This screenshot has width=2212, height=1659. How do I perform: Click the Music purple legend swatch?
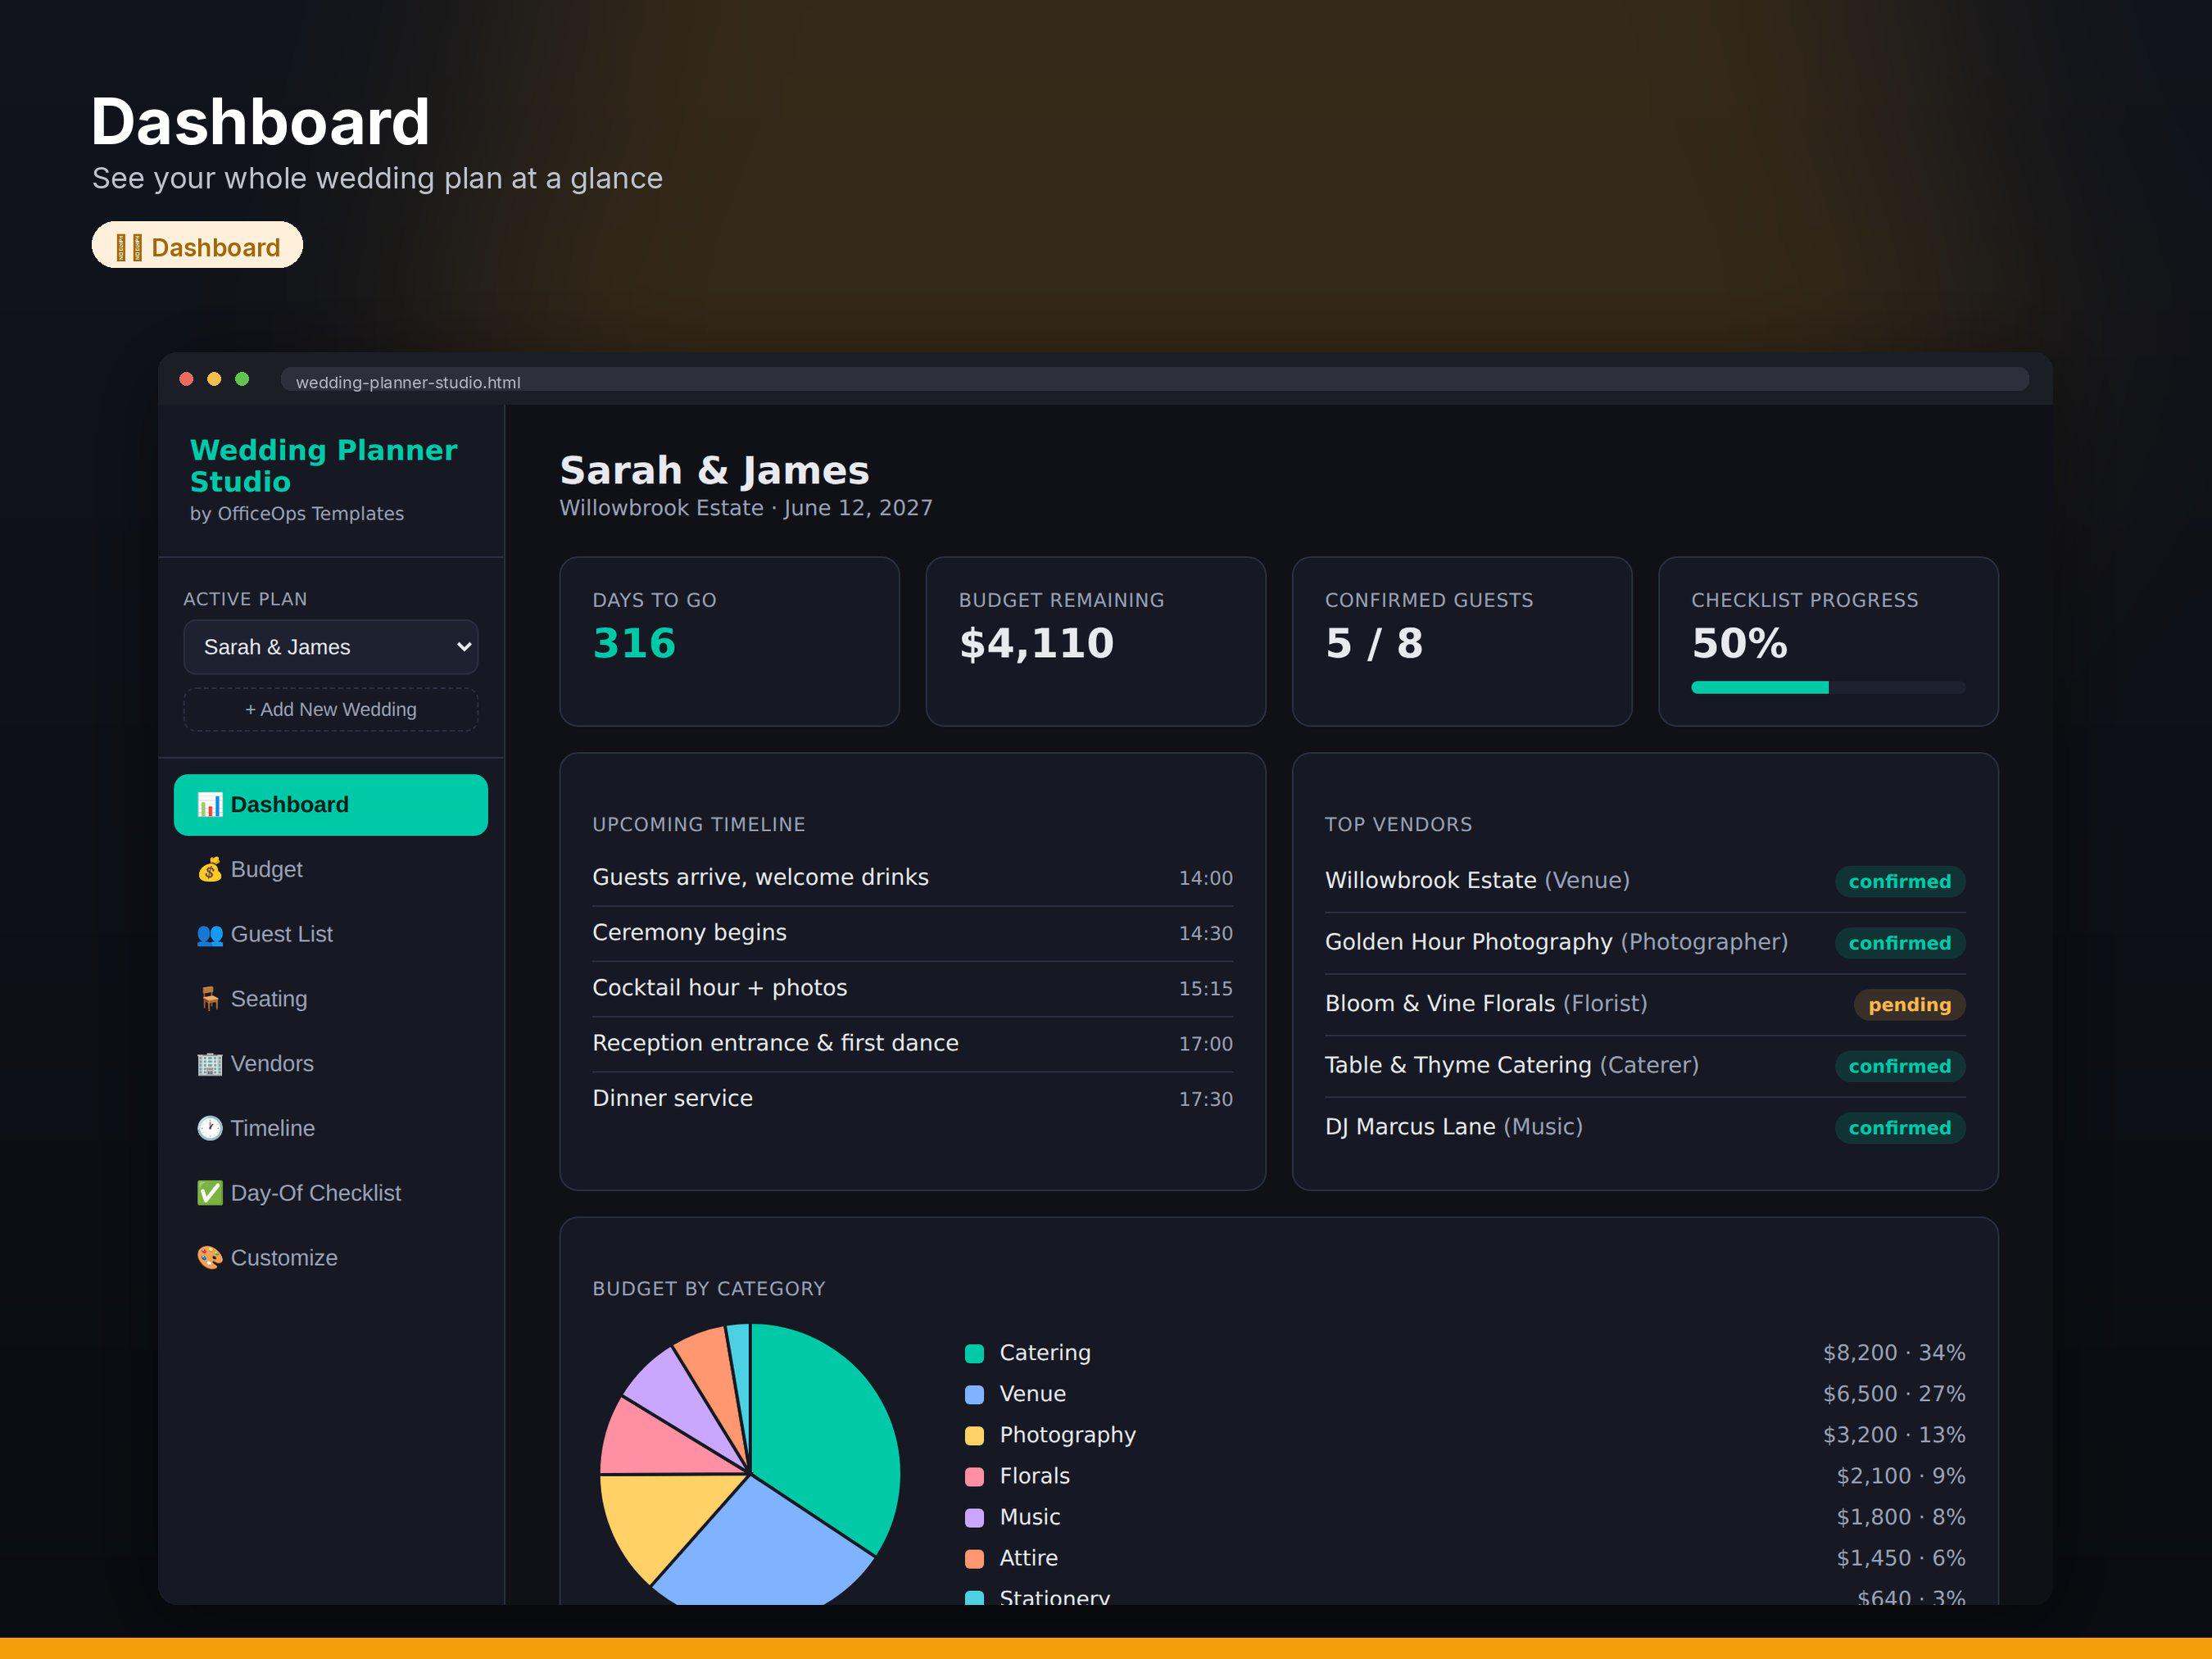pos(974,1518)
